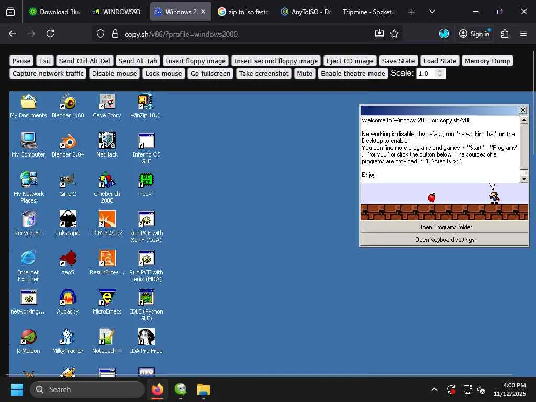Bookmark this page with star icon
Viewport: 536px width, 402px height.
(394, 33)
